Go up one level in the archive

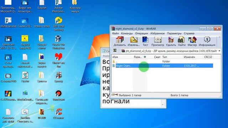coord(115,50)
